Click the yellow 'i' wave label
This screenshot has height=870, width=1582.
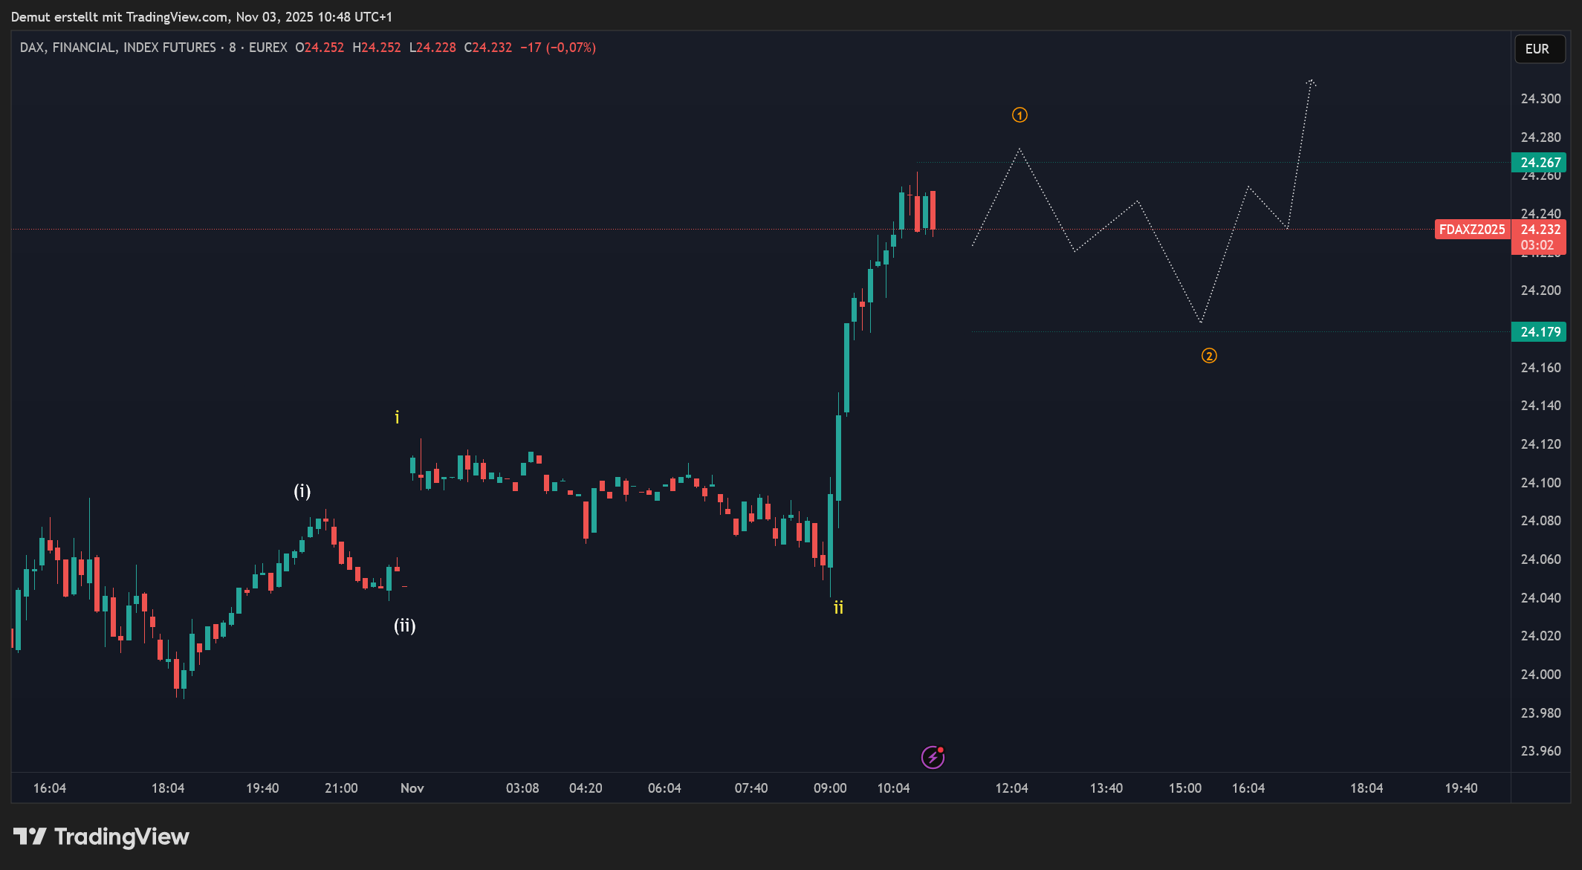[x=397, y=418]
